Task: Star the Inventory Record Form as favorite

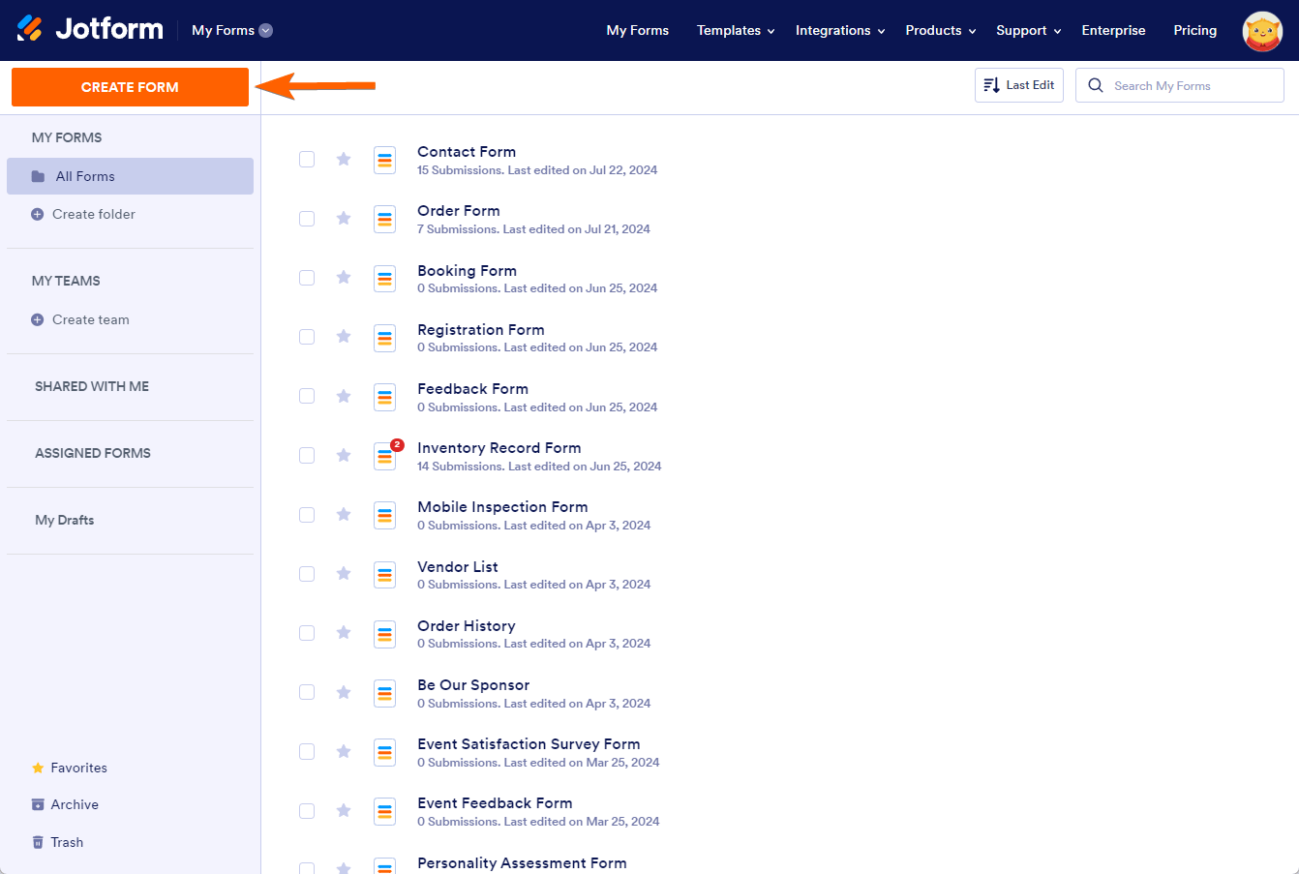Action: point(344,455)
